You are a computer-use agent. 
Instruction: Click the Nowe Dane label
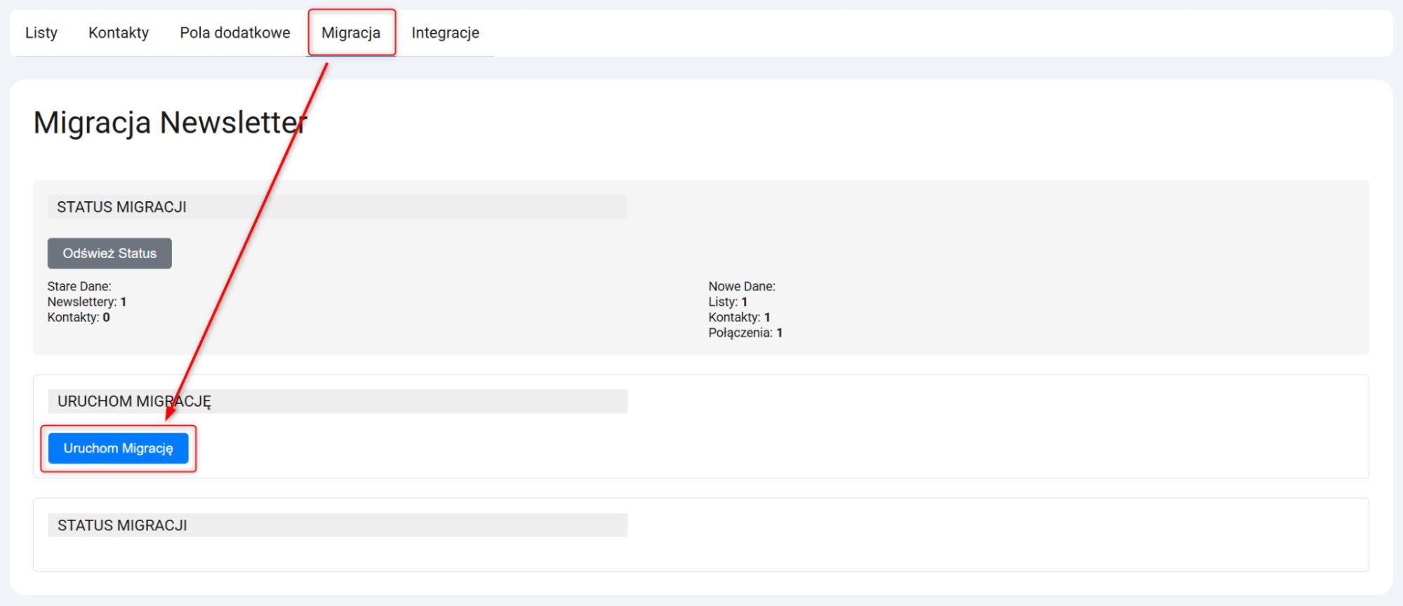[741, 286]
